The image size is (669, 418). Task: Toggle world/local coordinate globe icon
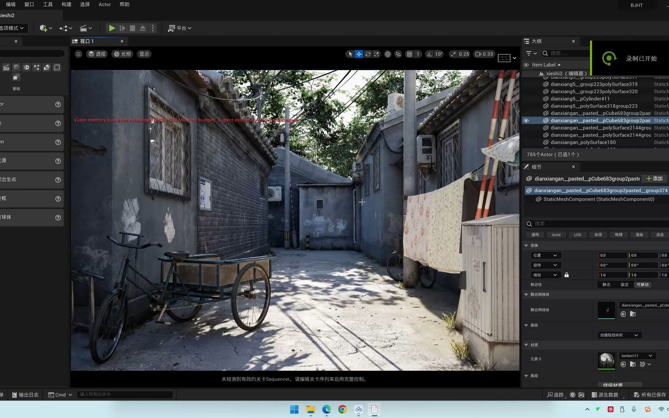[x=388, y=54]
